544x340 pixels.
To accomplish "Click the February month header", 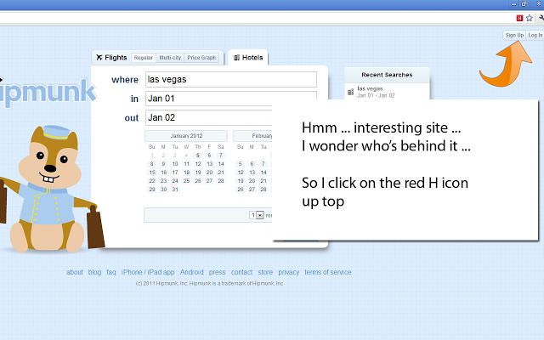I will coord(253,136).
